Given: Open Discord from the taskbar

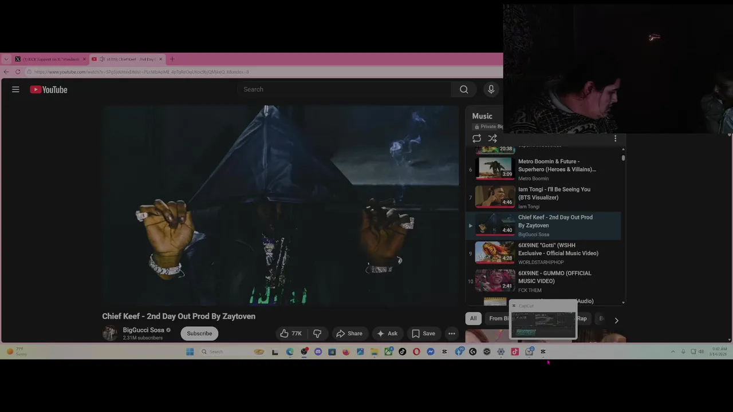Looking at the screenshot, I should 318,351.
